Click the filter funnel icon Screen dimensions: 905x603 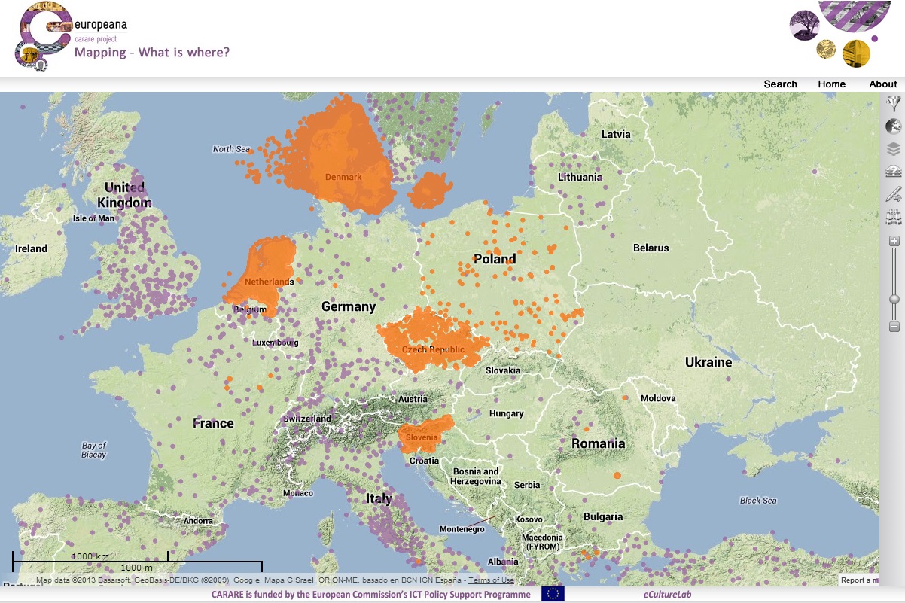894,104
